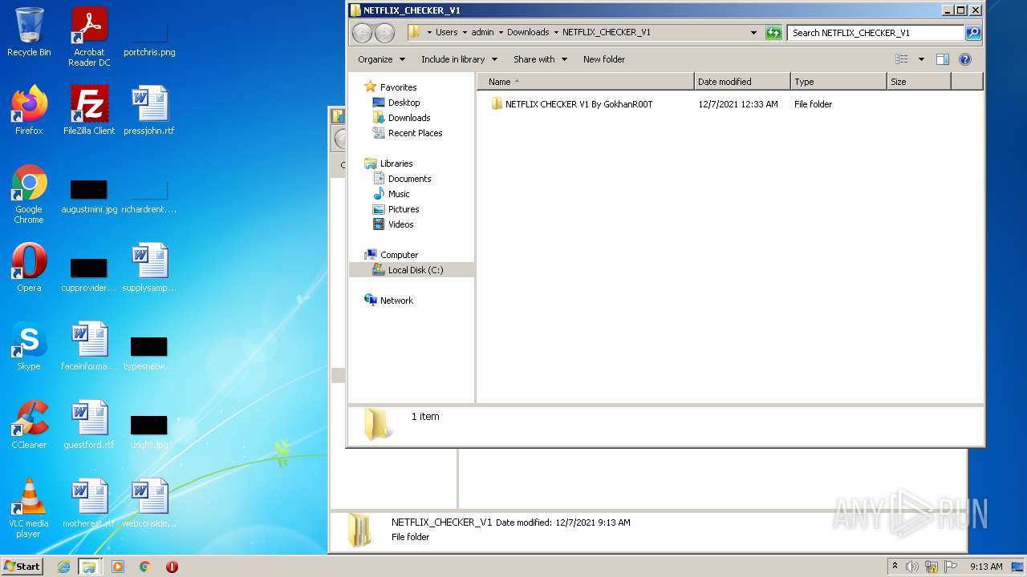Viewport: 1027px width, 577px height.
Task: Go to Downloads via the address breadcrumb
Action: (528, 33)
